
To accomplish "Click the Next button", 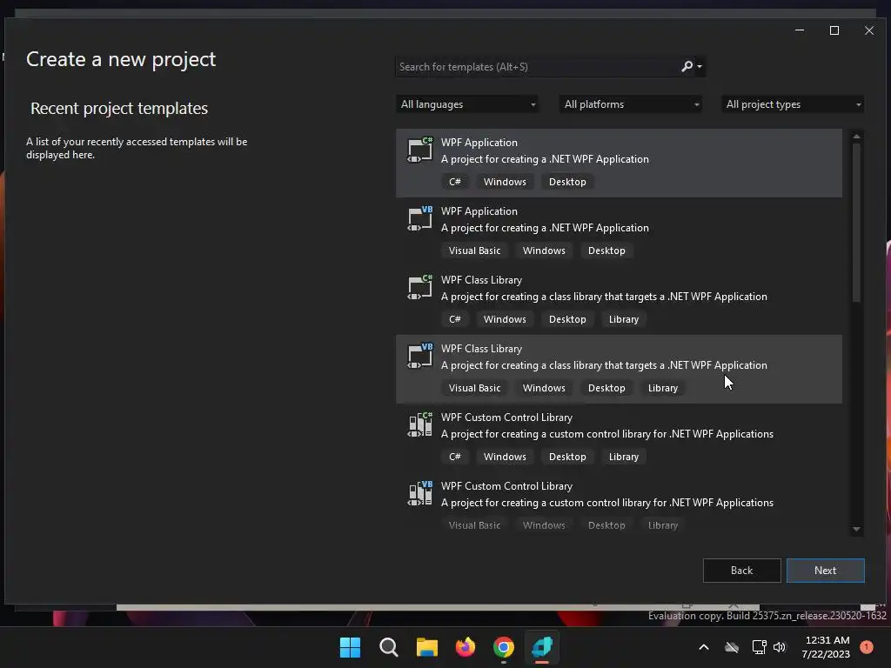I will click(825, 571).
